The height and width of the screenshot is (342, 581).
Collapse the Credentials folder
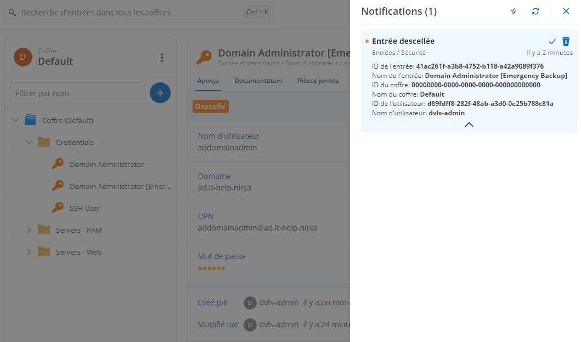click(29, 142)
